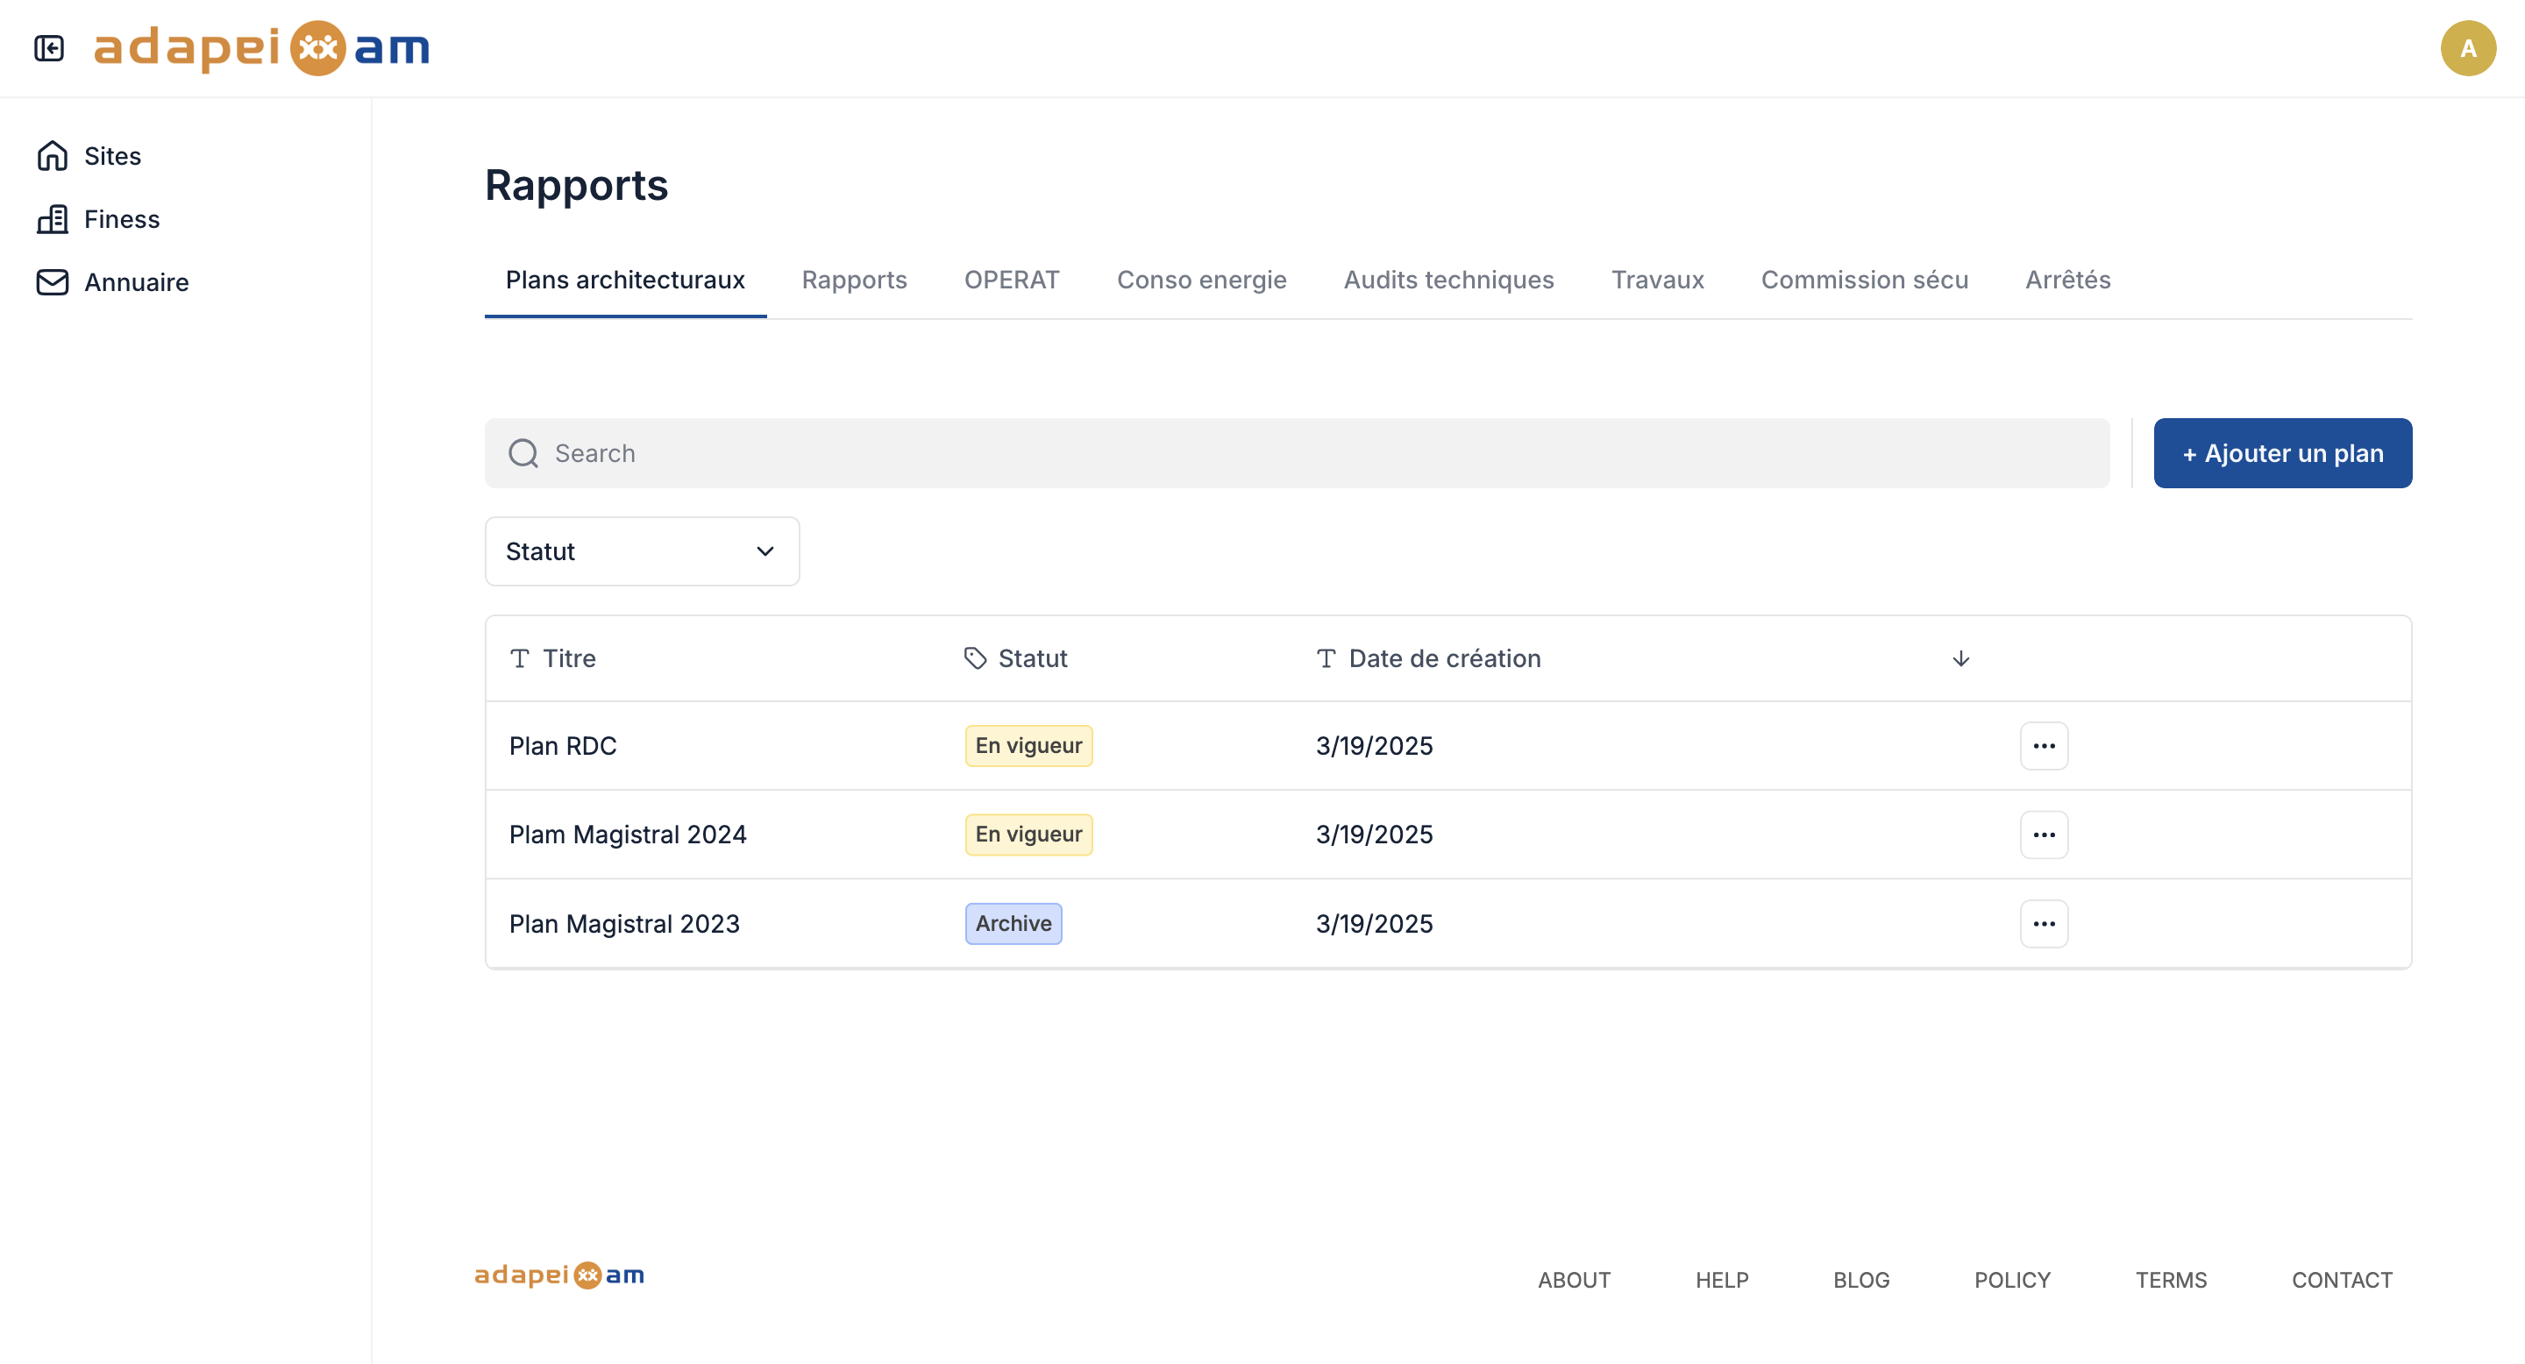Open the three-dot menu for Plan Magistral 2023
Image resolution: width=2525 pixels, height=1364 pixels.
pos(2044,924)
